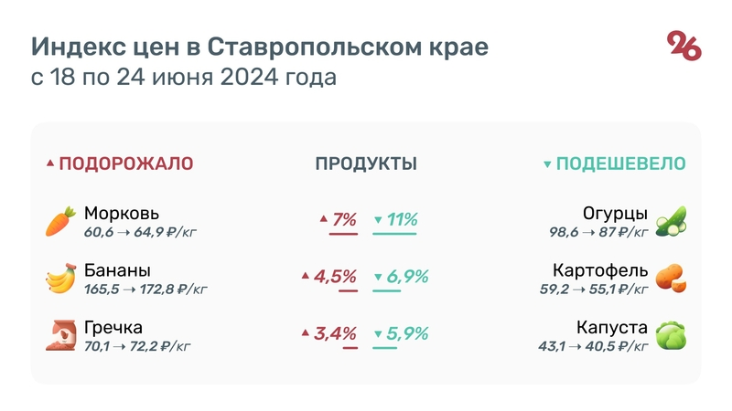Click the green down triangle beside ПОДЕШЕВЕЛО
The height and width of the screenshot is (411, 732).
click(547, 164)
